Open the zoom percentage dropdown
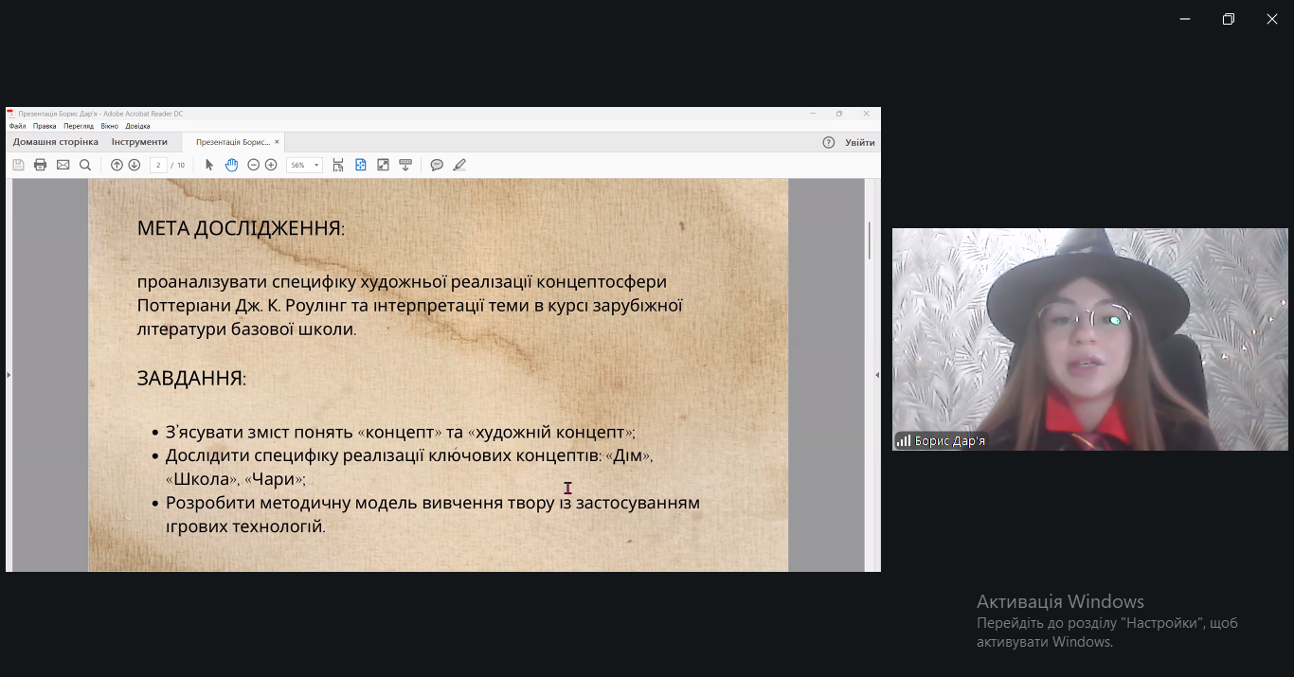Image resolution: width=1294 pixels, height=677 pixels. coord(314,164)
